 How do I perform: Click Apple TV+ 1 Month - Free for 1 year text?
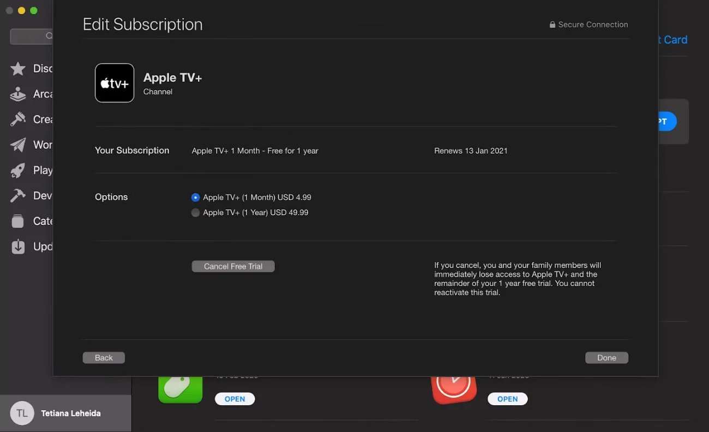255,151
